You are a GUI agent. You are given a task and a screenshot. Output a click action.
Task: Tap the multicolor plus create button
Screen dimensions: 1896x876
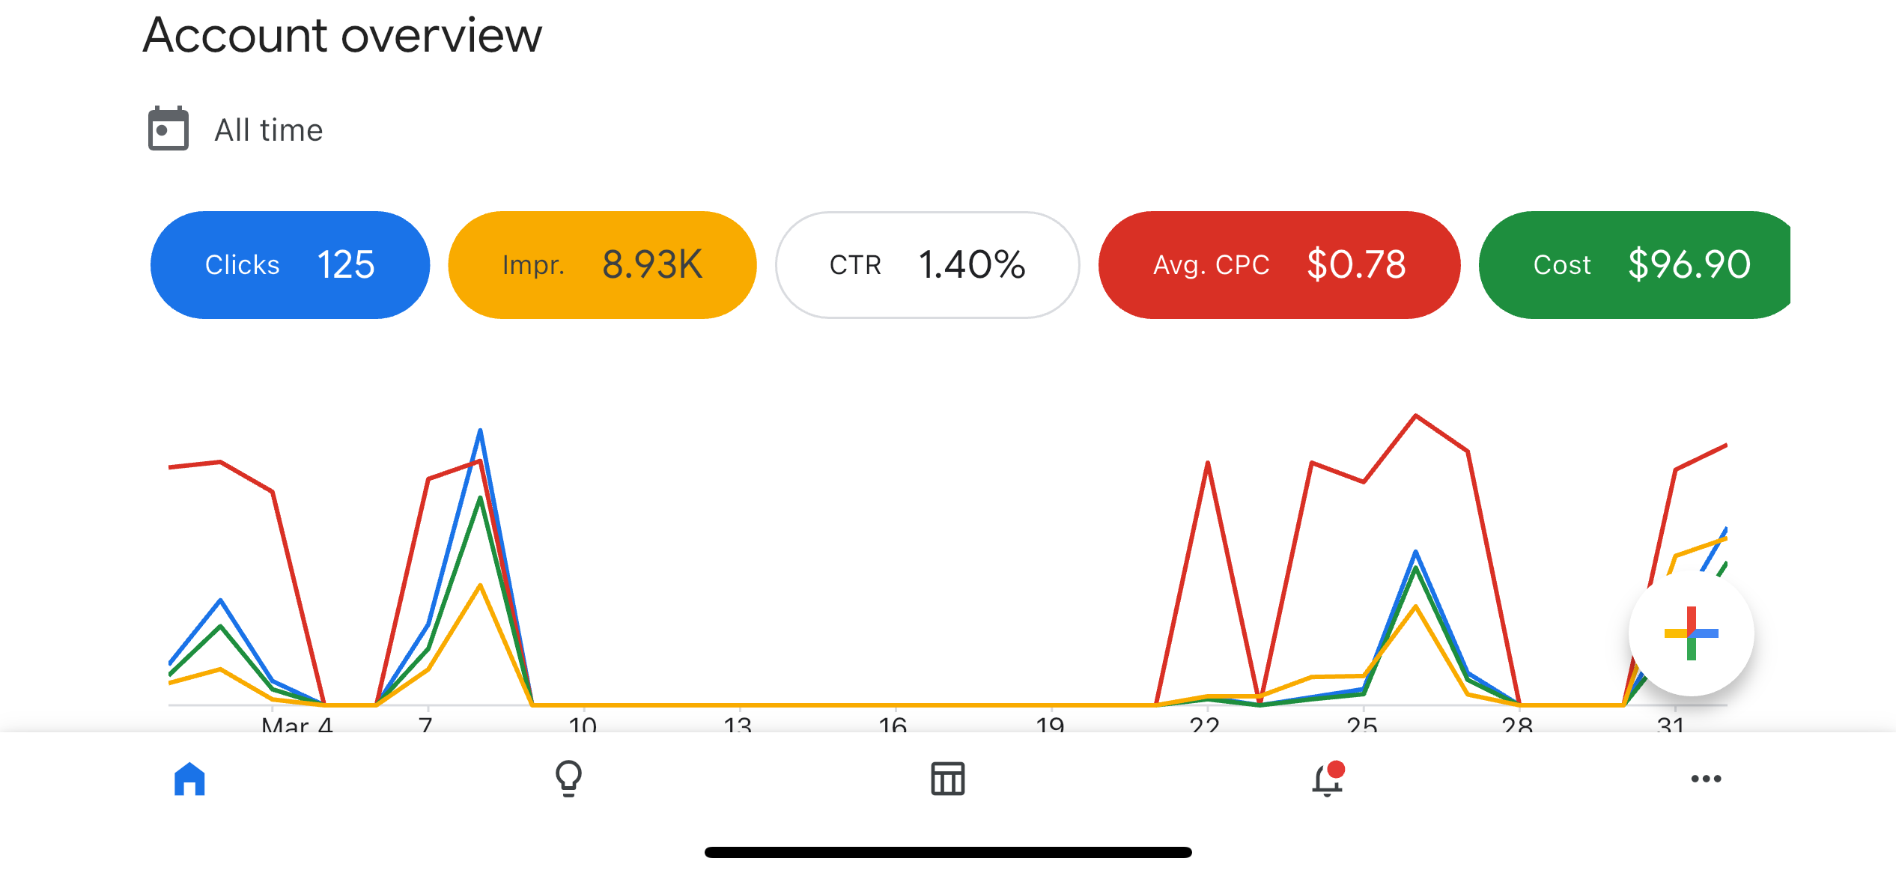pos(1691,633)
